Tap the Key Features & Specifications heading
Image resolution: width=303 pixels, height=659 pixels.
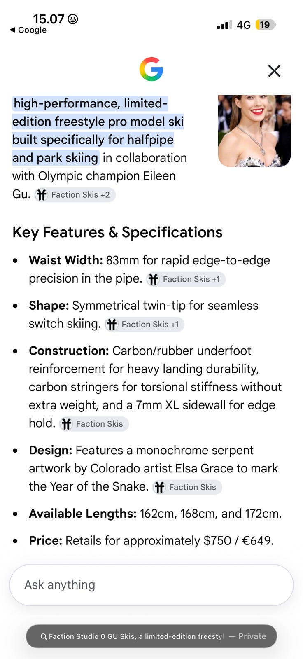tap(117, 232)
